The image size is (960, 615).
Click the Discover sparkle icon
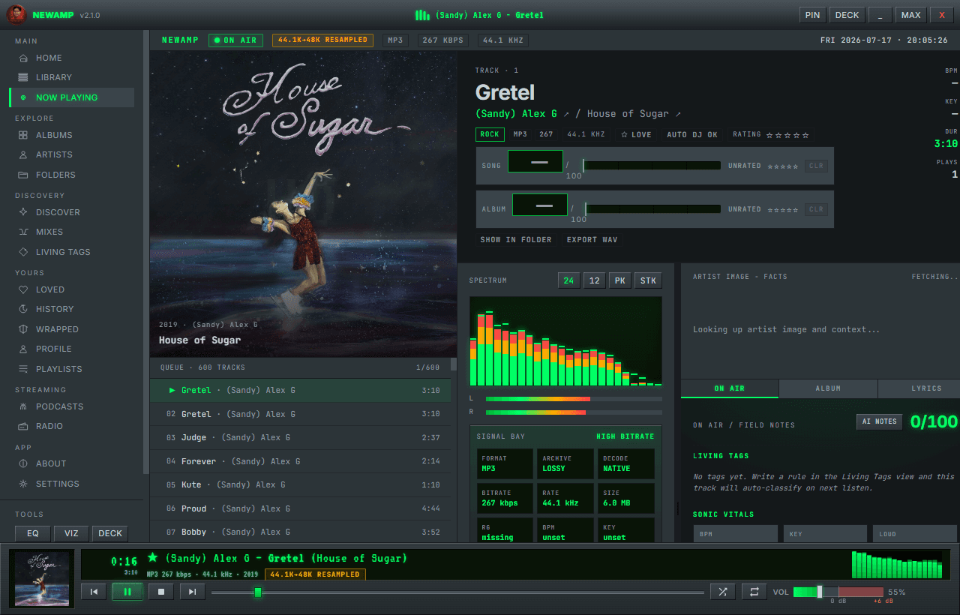click(x=23, y=212)
